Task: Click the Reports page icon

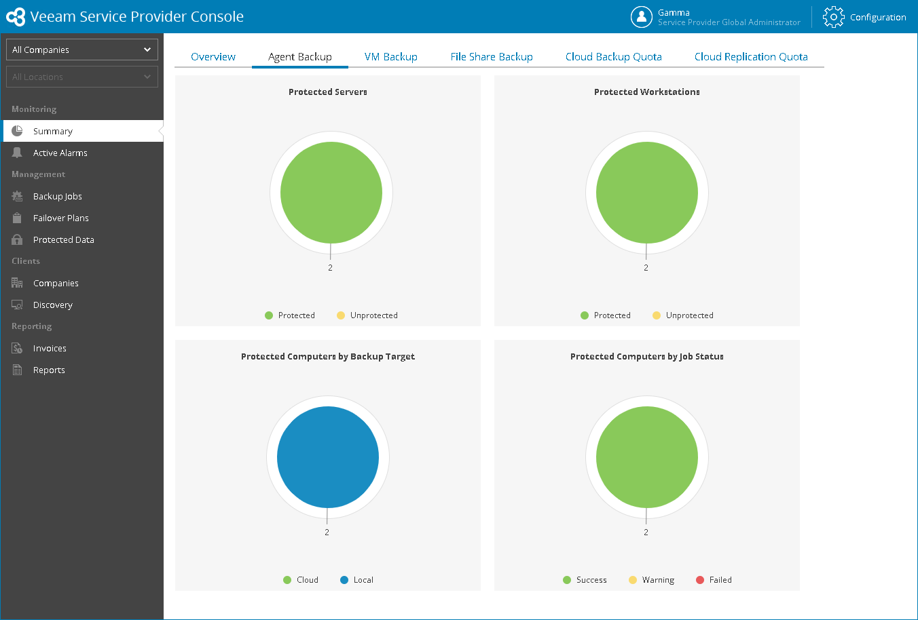Action: click(17, 370)
